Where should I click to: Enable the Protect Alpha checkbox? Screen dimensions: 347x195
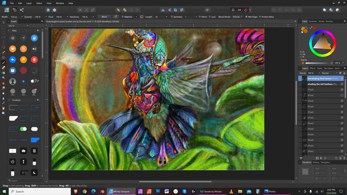(260, 17)
